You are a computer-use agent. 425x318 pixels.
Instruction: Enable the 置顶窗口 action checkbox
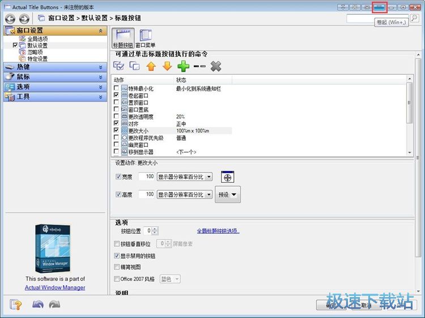coord(116,102)
